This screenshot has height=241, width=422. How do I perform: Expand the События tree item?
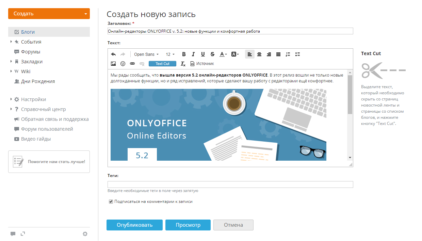[x=11, y=42]
